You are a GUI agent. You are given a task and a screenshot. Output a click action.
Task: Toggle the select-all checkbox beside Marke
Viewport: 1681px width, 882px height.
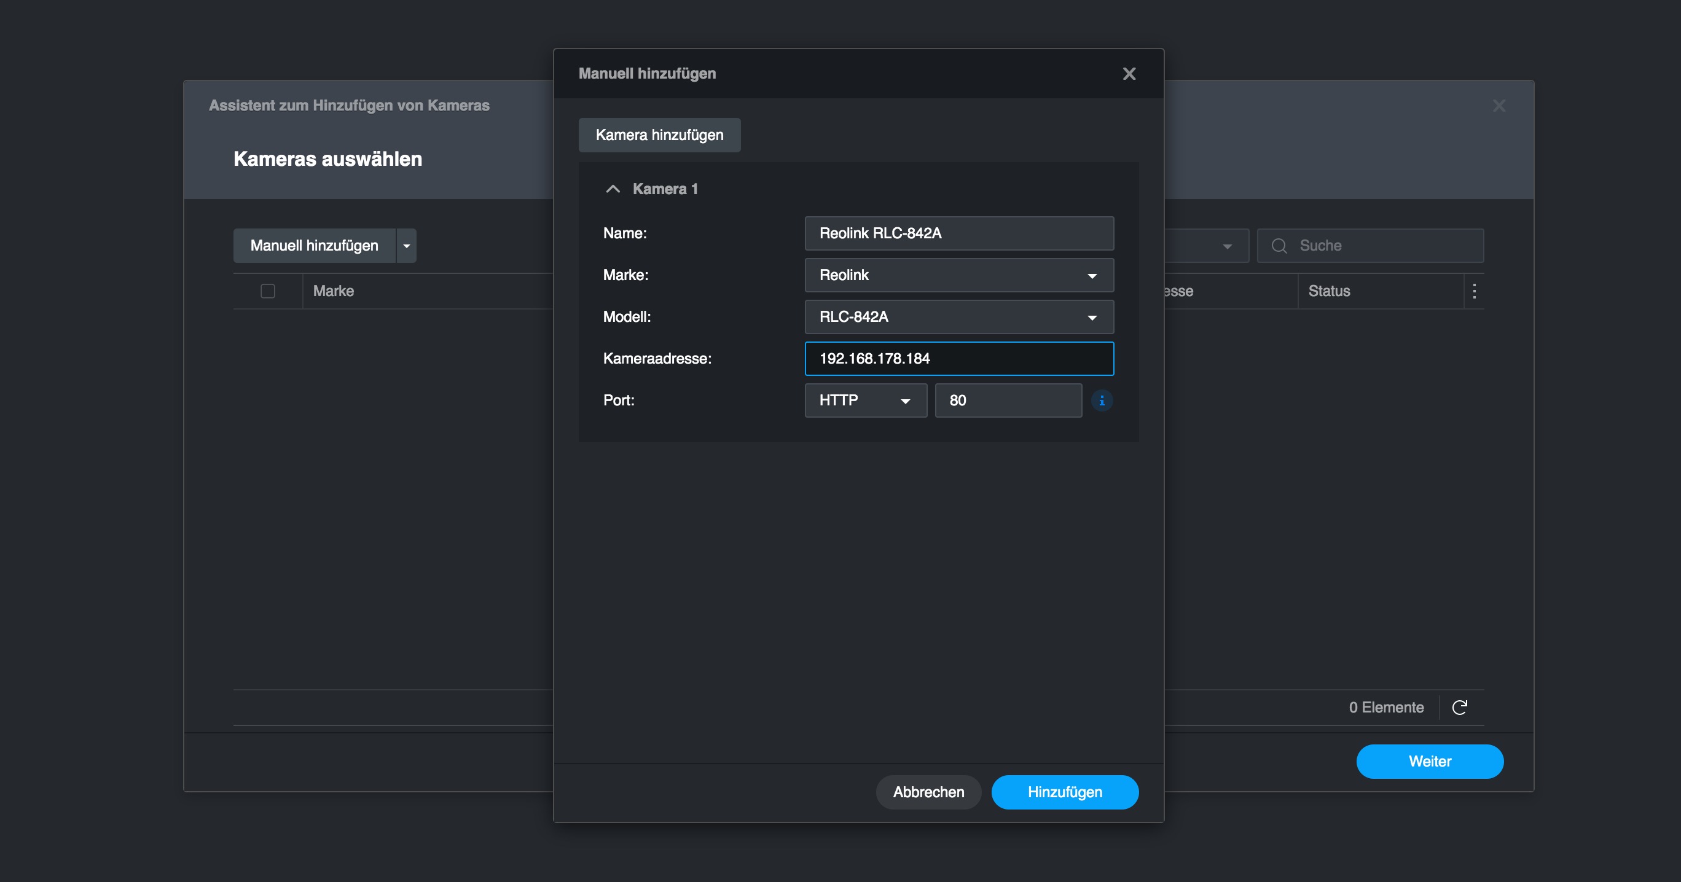[267, 291]
